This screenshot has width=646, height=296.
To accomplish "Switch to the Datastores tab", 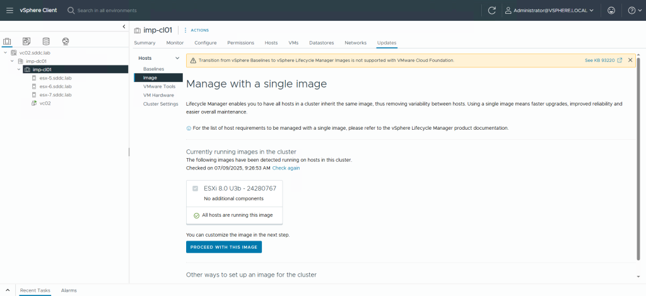I will pos(321,43).
